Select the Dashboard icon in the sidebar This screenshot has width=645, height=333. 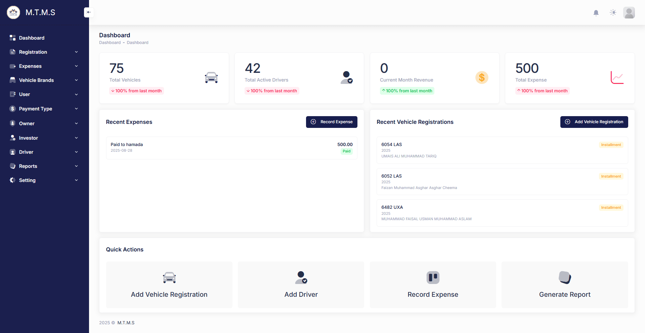click(x=12, y=38)
